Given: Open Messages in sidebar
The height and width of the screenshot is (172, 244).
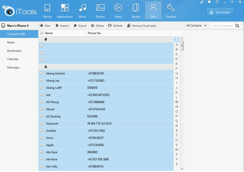Looking at the screenshot, I should [13, 68].
